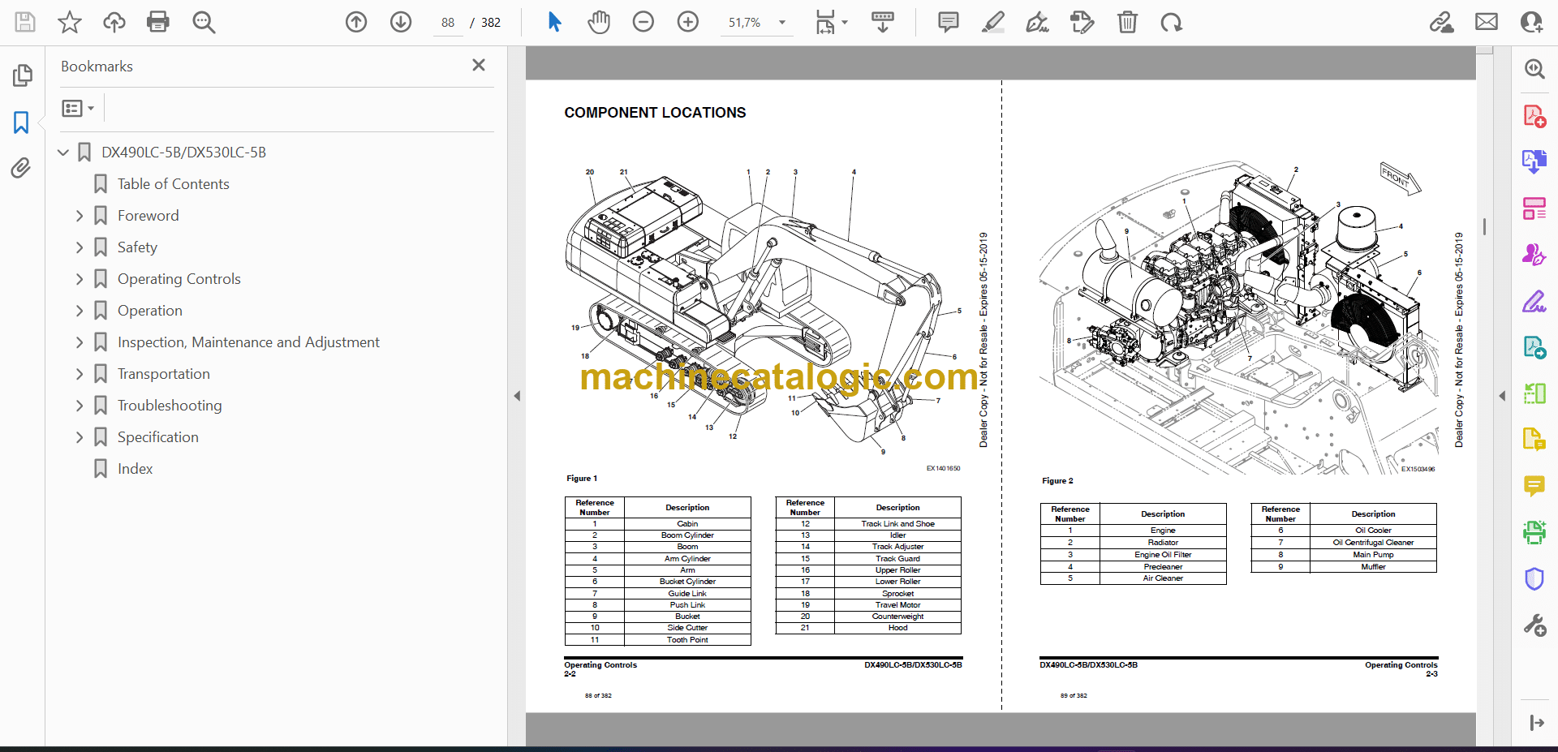Choose the Selection arrow tool

click(x=554, y=22)
